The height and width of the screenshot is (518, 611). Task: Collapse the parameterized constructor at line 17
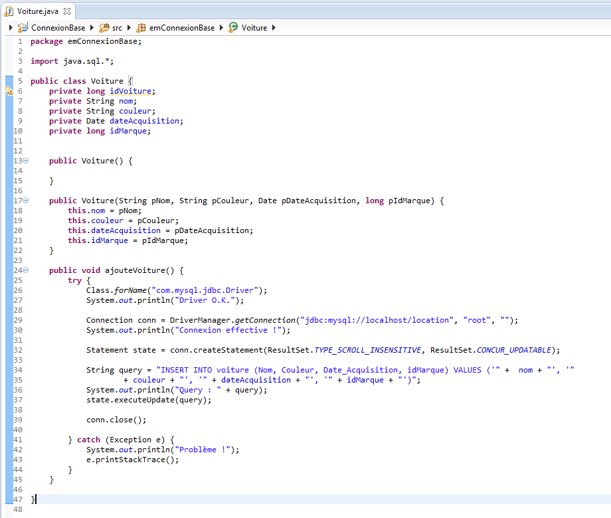[26, 201]
